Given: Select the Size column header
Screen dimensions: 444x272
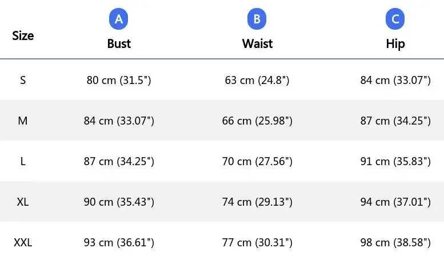Looking at the screenshot, I should pos(23,35).
